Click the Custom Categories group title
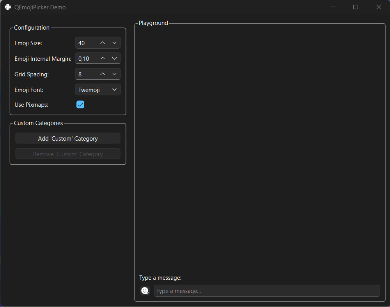This screenshot has height=307, width=390. coord(38,123)
